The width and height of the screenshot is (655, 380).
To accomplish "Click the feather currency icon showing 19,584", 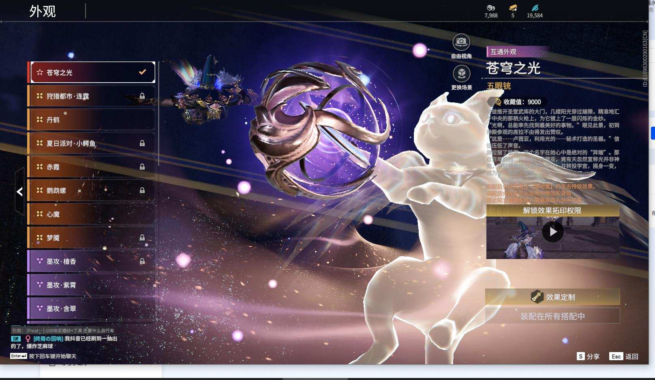I will pyautogui.click(x=535, y=8).
